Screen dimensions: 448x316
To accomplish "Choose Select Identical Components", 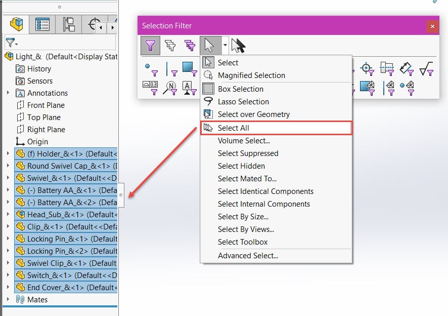I will coord(276,191).
